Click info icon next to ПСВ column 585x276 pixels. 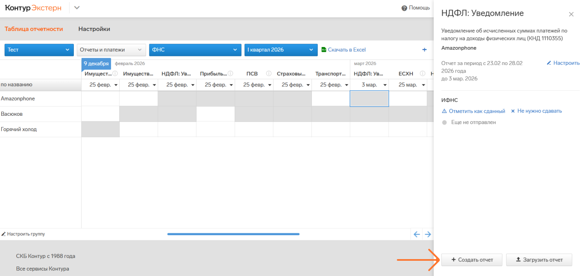(x=269, y=74)
